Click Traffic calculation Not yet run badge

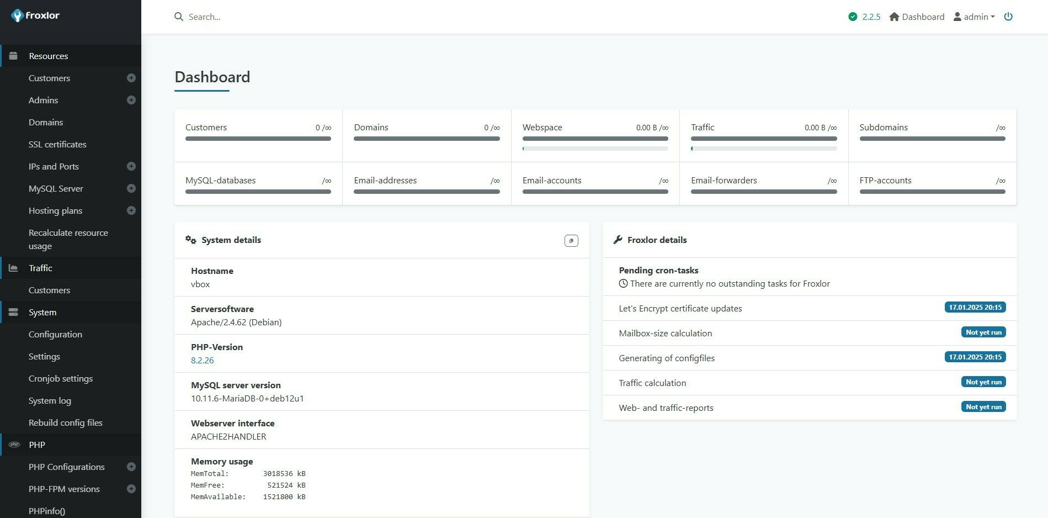[x=983, y=382]
